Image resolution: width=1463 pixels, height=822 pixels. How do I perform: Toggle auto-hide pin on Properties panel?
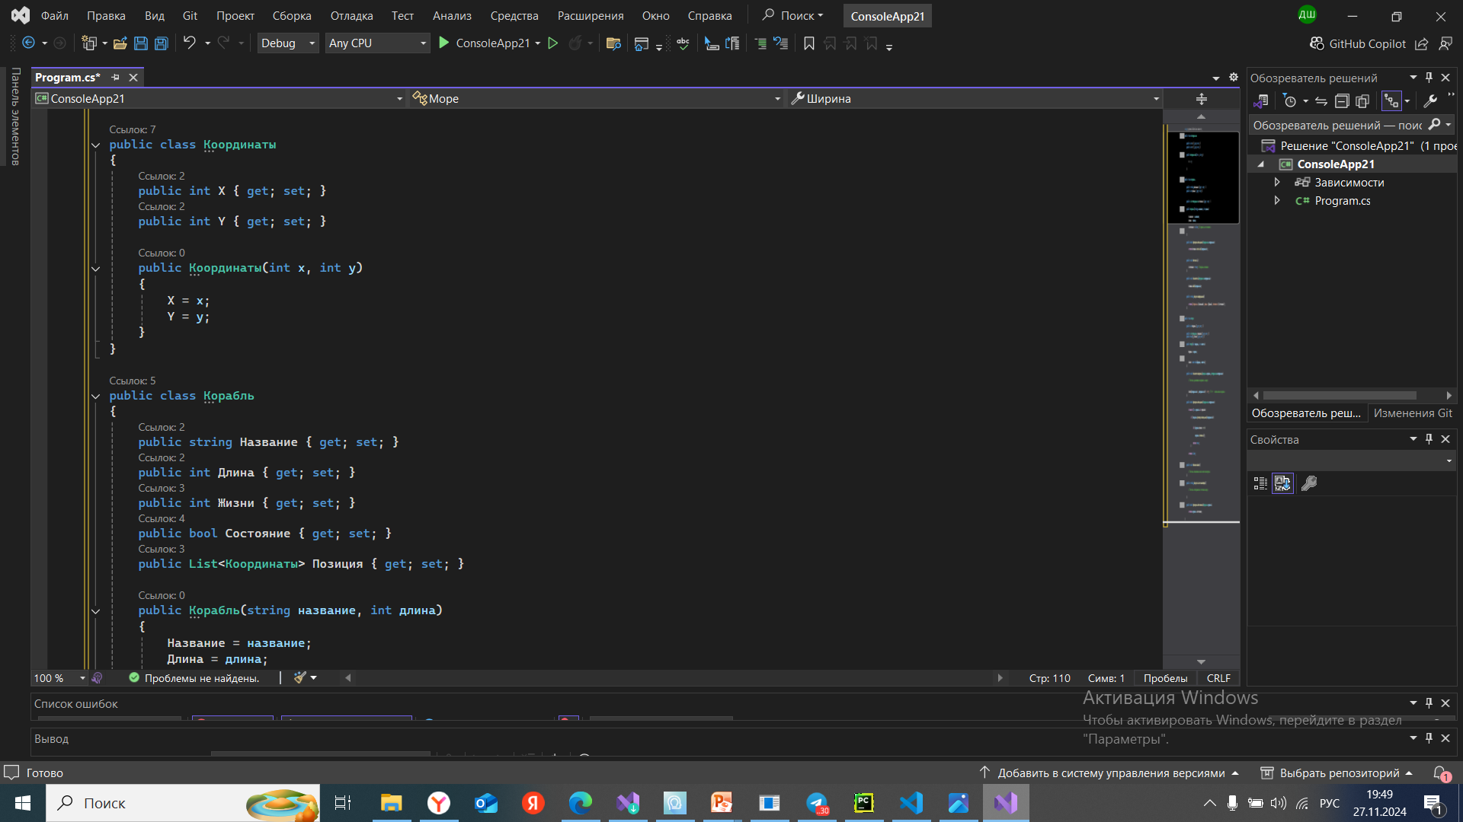point(1429,439)
